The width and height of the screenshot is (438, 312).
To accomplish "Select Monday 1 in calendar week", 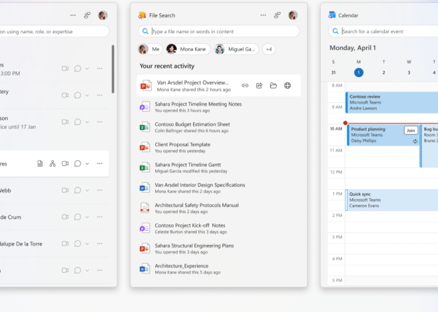I will (x=358, y=72).
